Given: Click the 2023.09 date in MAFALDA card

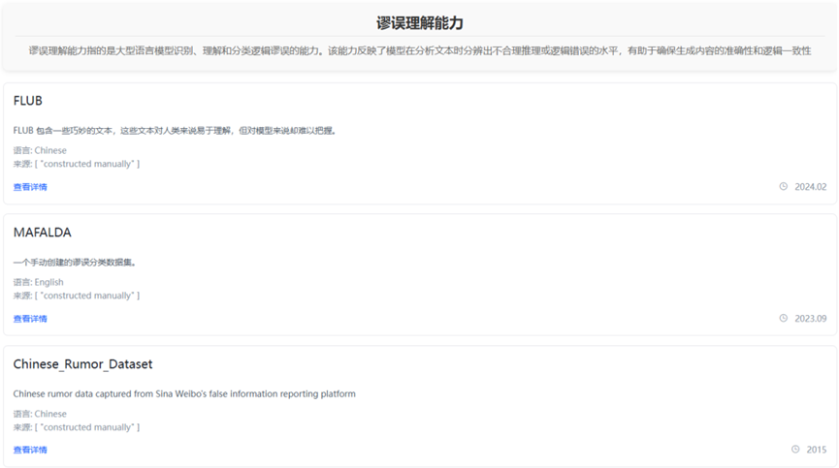Looking at the screenshot, I should pos(810,319).
